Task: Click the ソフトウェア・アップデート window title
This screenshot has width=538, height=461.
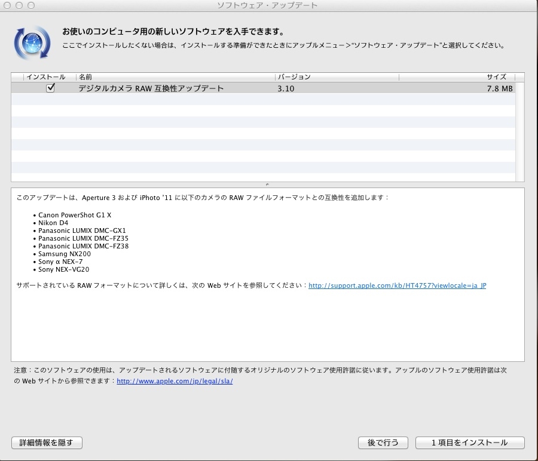Action: click(267, 5)
